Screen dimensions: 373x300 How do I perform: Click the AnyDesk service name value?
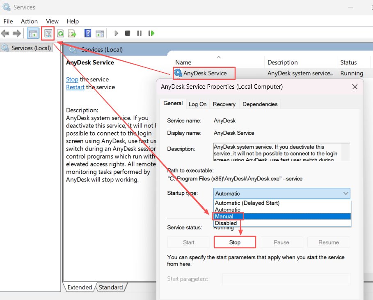pyautogui.click(x=224, y=120)
